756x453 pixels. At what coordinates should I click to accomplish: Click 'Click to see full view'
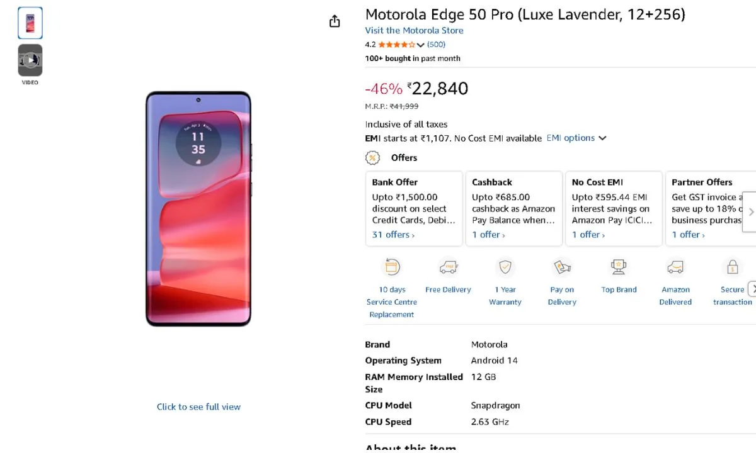pyautogui.click(x=198, y=406)
